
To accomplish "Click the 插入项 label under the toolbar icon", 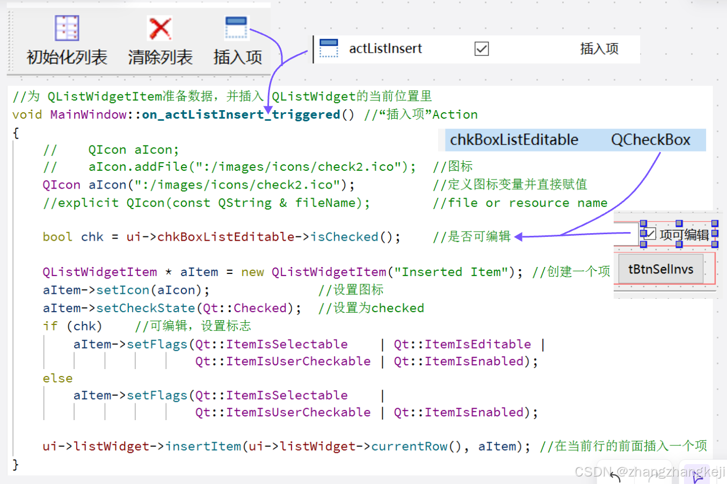I will coord(237,57).
